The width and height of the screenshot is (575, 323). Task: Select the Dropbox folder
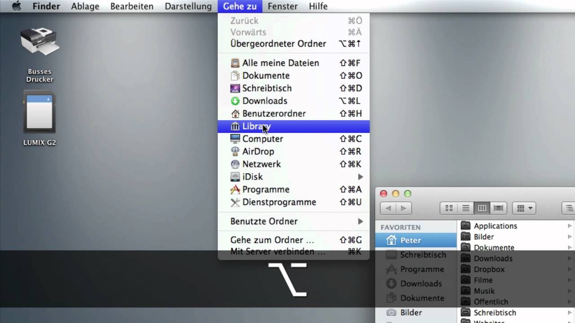516,270
